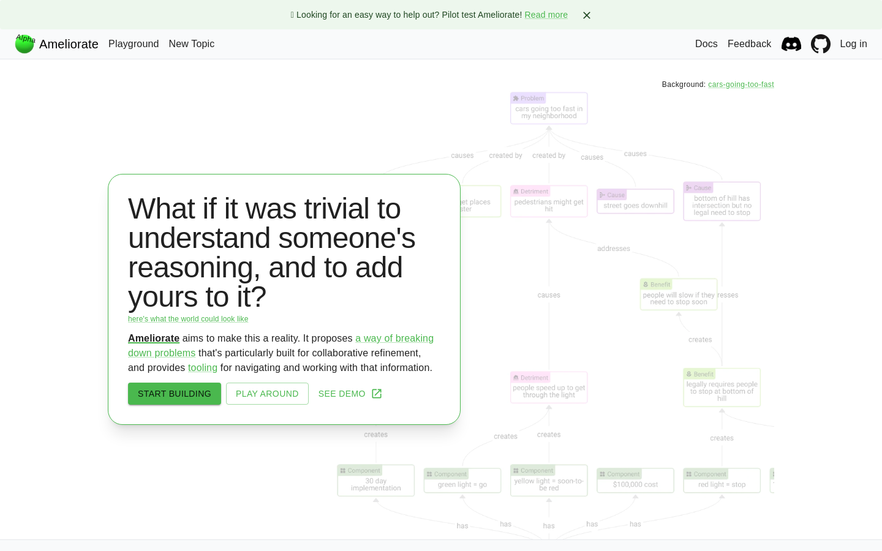Screen dimensions: 882x551
Task: Open the cars-going-too-fast background link
Action: tap(741, 84)
